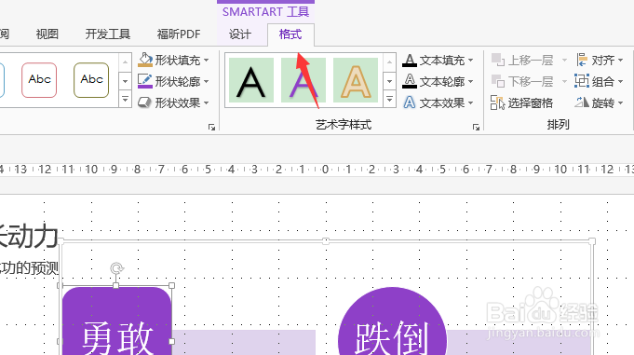Click the 下移一层 icon
634x355 pixels.
pos(498,81)
